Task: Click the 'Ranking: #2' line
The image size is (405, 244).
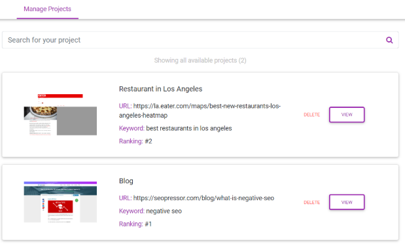Action: [135, 141]
